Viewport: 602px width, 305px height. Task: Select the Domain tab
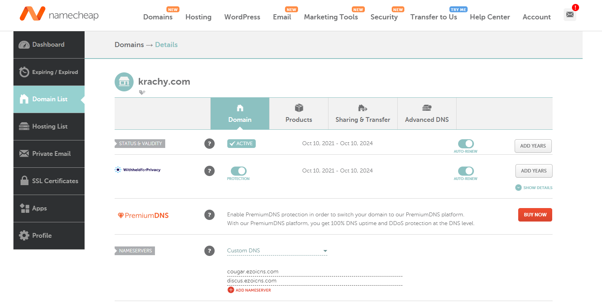point(240,114)
